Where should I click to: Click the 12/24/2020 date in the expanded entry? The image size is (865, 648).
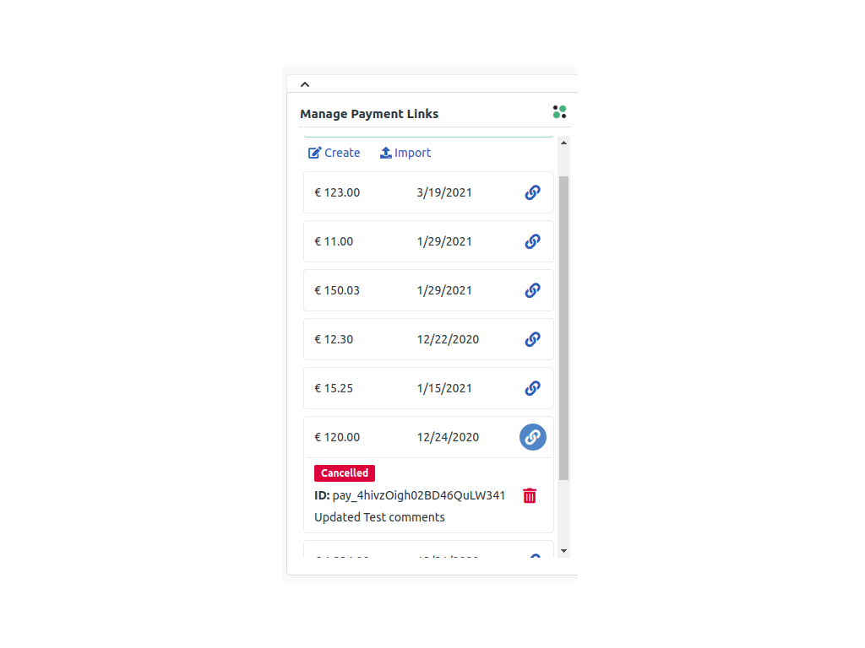(448, 437)
